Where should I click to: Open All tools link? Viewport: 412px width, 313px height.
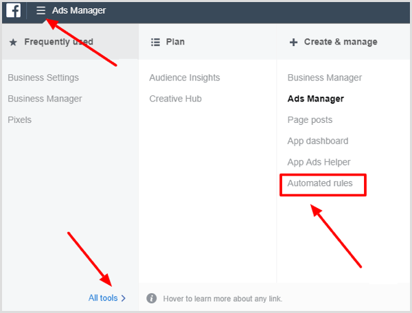tap(103, 298)
